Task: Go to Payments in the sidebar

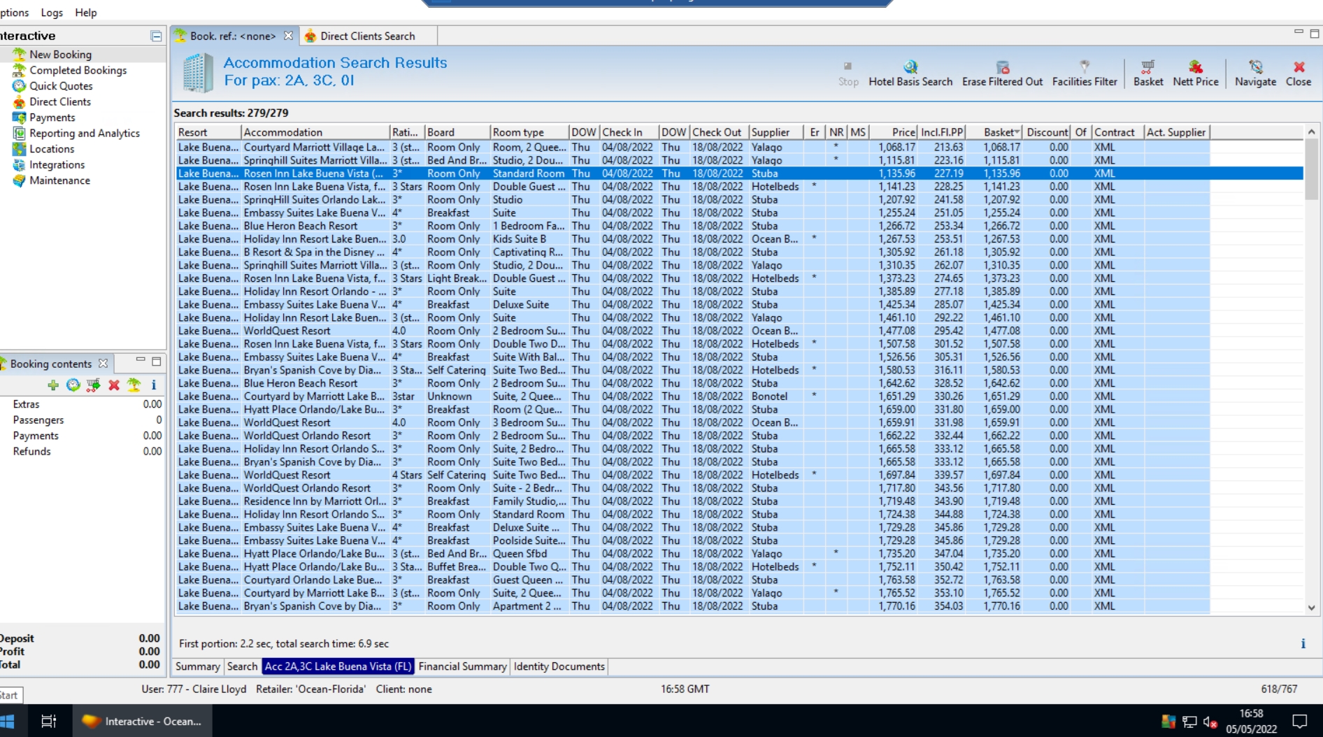Action: (52, 117)
